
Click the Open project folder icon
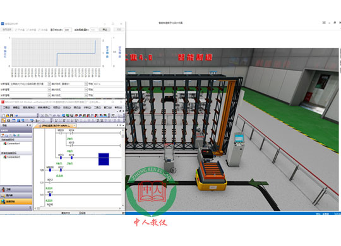tap(8, 115)
